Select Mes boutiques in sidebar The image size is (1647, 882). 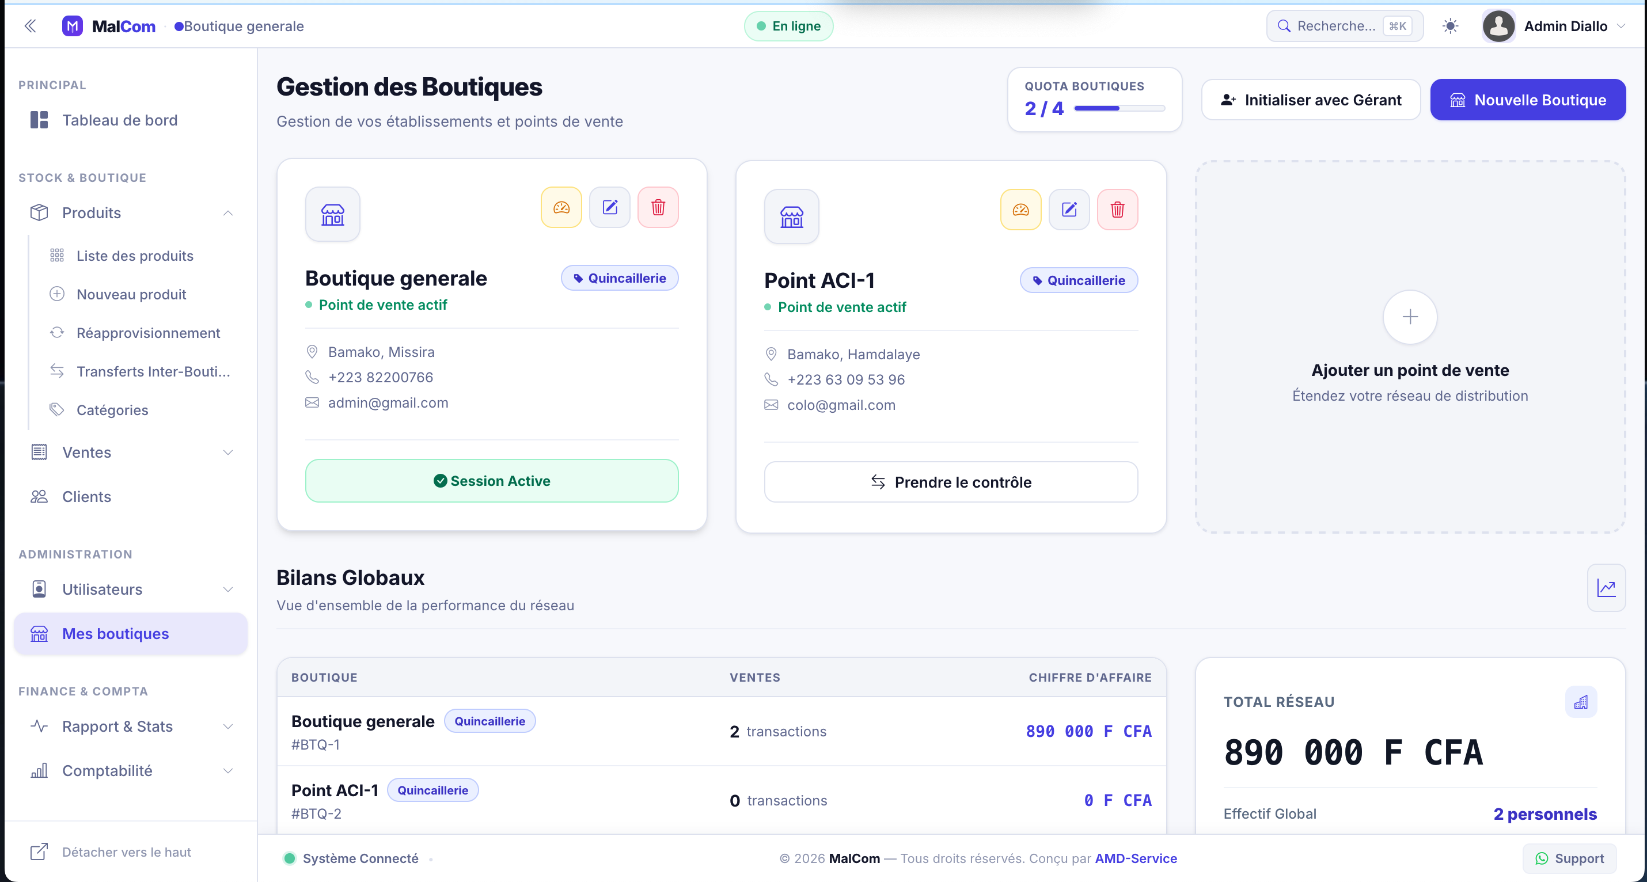(131, 633)
